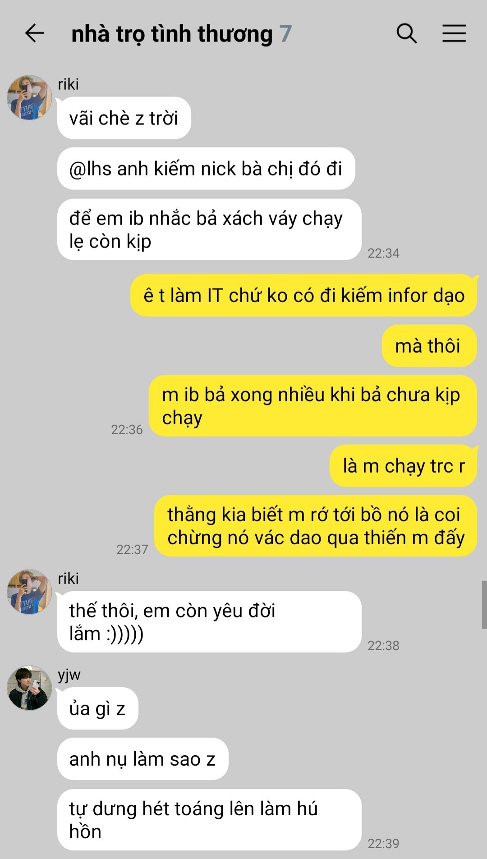Open riki's avatar near 22:38 message
This screenshot has width=487, height=859.
coord(29,592)
